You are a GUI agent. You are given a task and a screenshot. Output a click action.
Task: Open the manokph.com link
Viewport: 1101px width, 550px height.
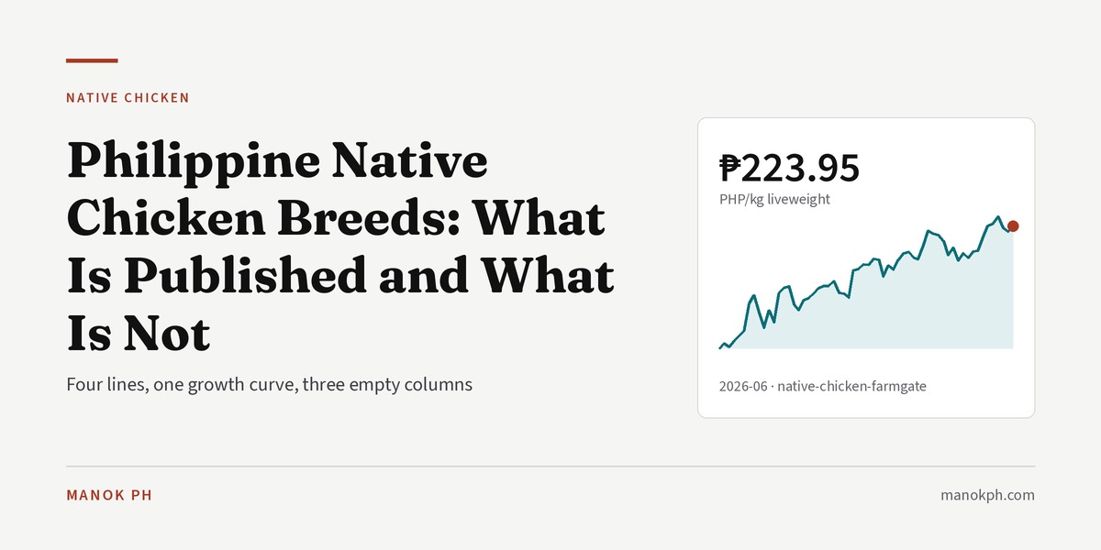pyautogui.click(x=987, y=495)
